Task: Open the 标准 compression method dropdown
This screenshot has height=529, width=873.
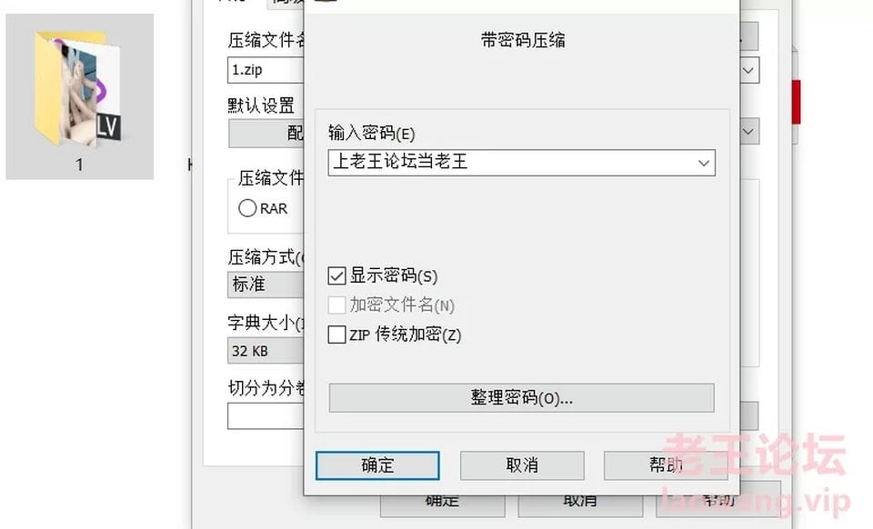Action: 266,284
